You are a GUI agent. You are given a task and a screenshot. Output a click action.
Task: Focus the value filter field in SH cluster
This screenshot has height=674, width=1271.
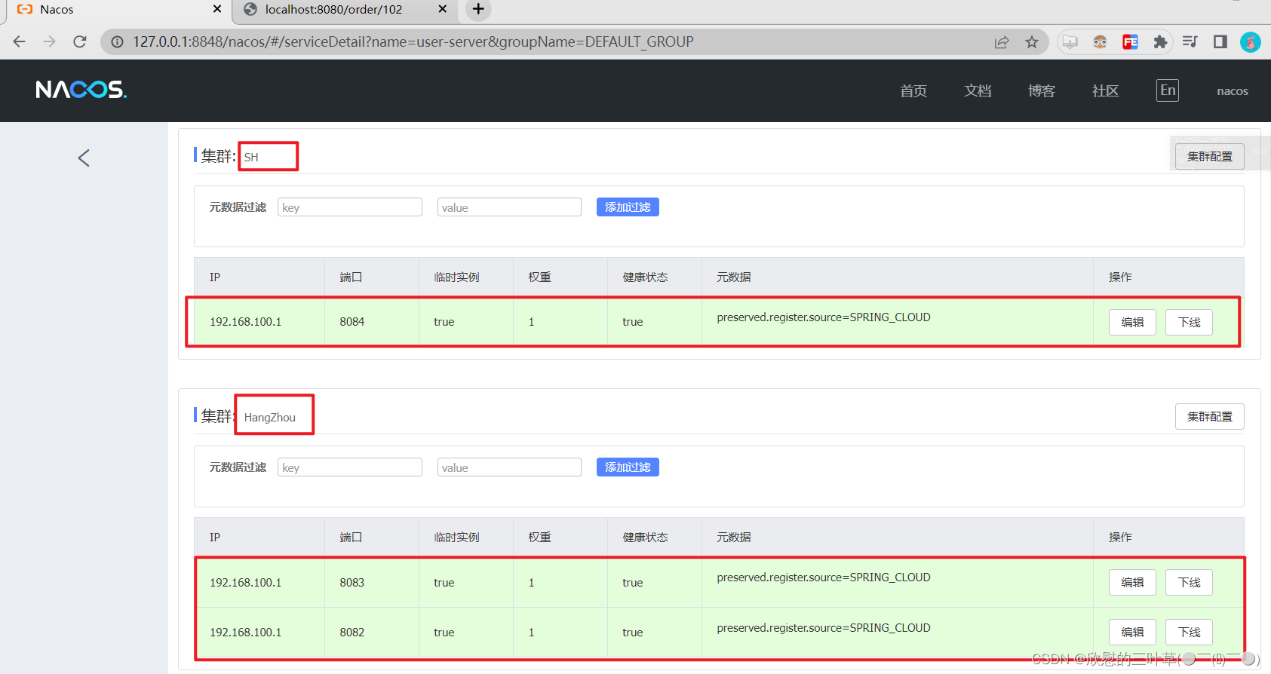coord(509,207)
